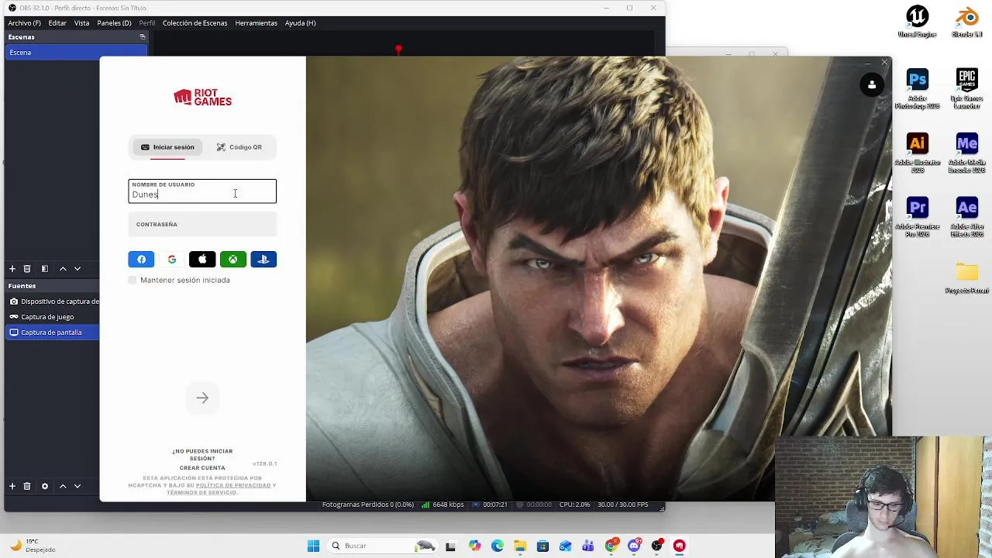The height and width of the screenshot is (558, 992).
Task: Open Microsoft Edge from taskbar
Action: (x=497, y=546)
